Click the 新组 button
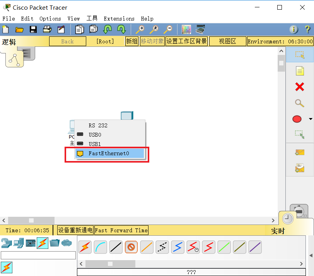The height and width of the screenshot is (276, 314). tap(131, 41)
